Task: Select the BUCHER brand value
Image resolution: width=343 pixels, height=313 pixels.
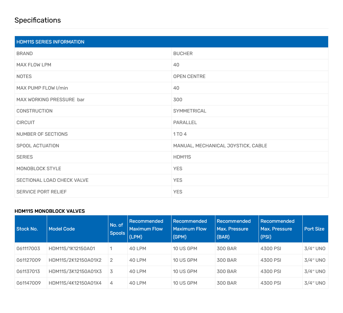Action: point(183,54)
